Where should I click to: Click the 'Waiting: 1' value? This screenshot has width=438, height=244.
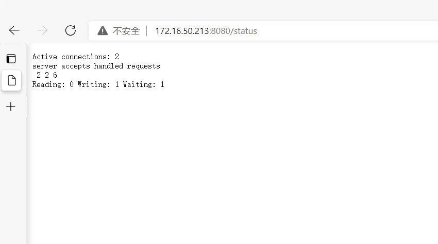tap(144, 84)
